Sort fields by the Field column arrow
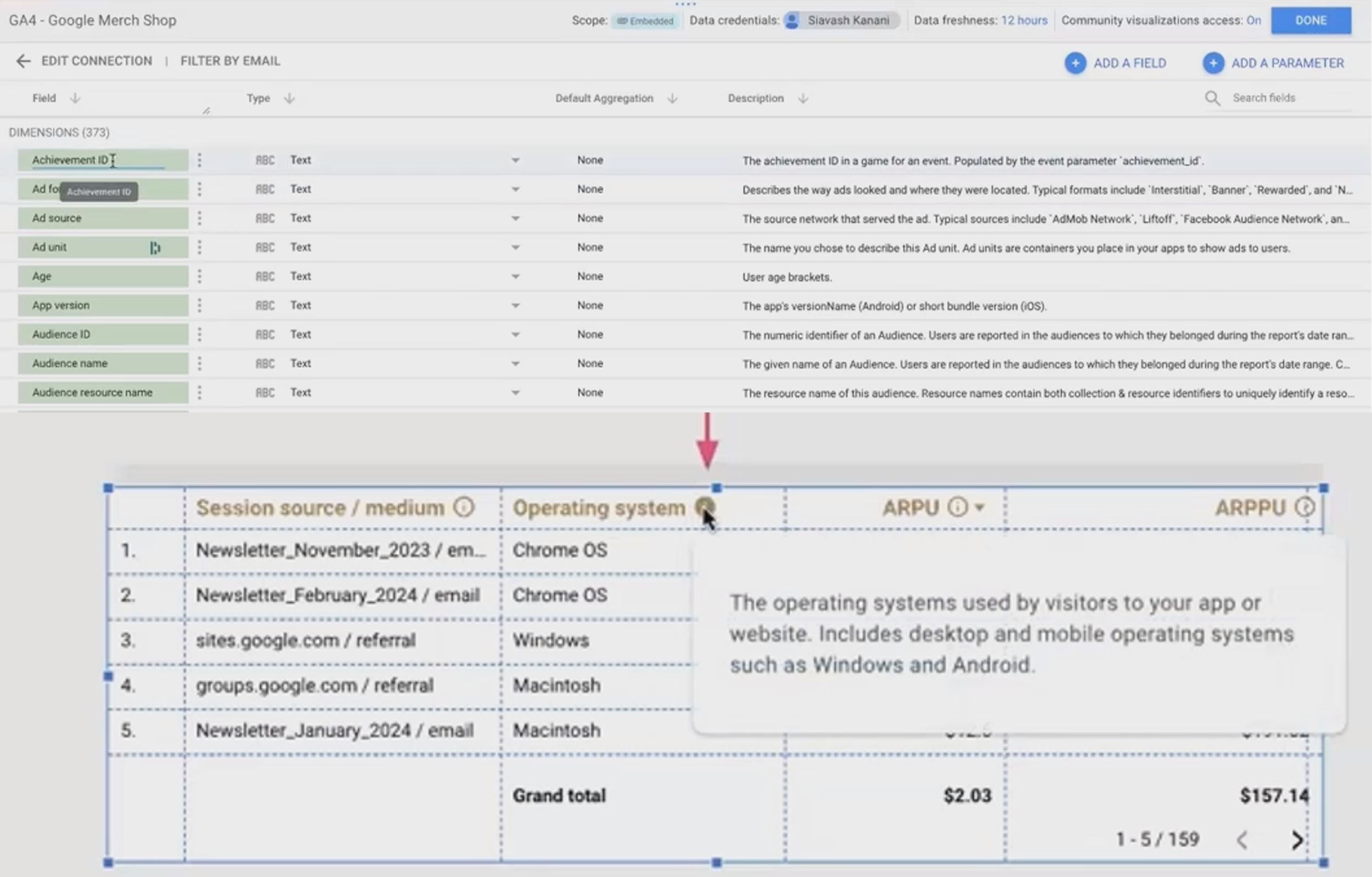The height and width of the screenshot is (877, 1372). (x=75, y=99)
